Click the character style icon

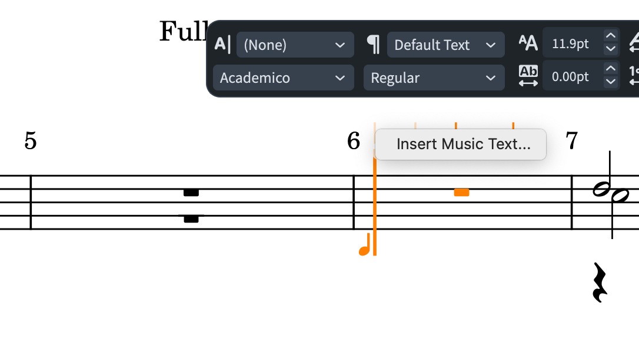click(222, 45)
